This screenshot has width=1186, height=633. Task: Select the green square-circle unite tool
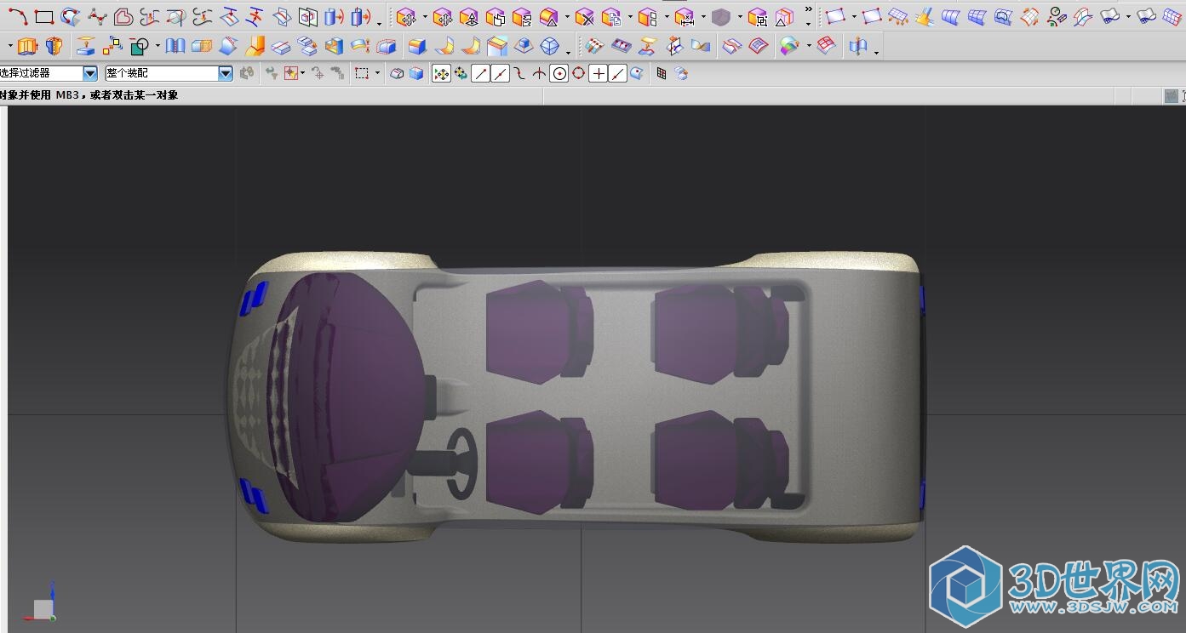pos(140,47)
